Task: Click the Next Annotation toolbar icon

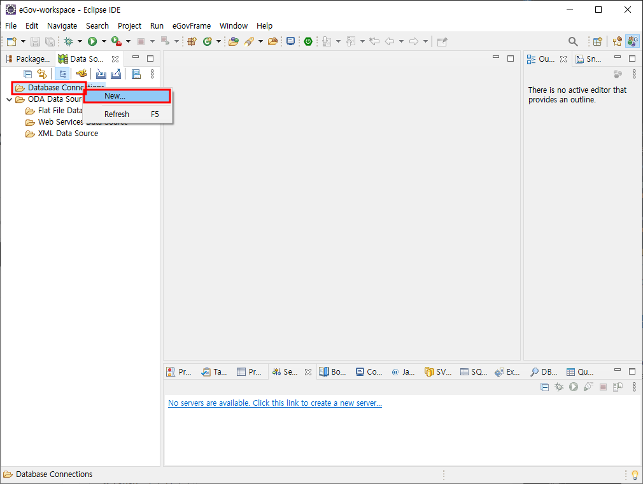Action: (327, 41)
